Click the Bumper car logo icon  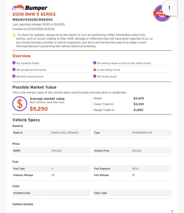coord(18,8)
